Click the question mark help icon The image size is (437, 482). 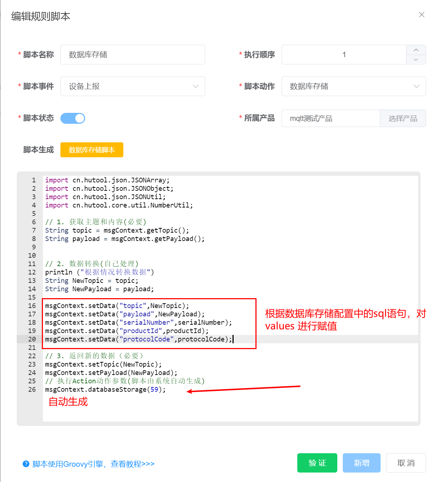[26, 464]
